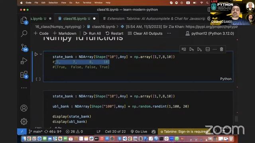Open Spotlight search in macOS menu bar
This screenshot has height=143, width=255.
coord(207,3)
